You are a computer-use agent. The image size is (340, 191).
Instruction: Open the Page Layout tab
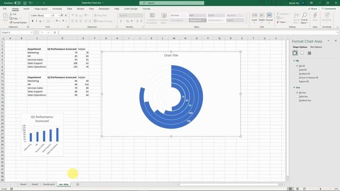[x=41, y=9]
